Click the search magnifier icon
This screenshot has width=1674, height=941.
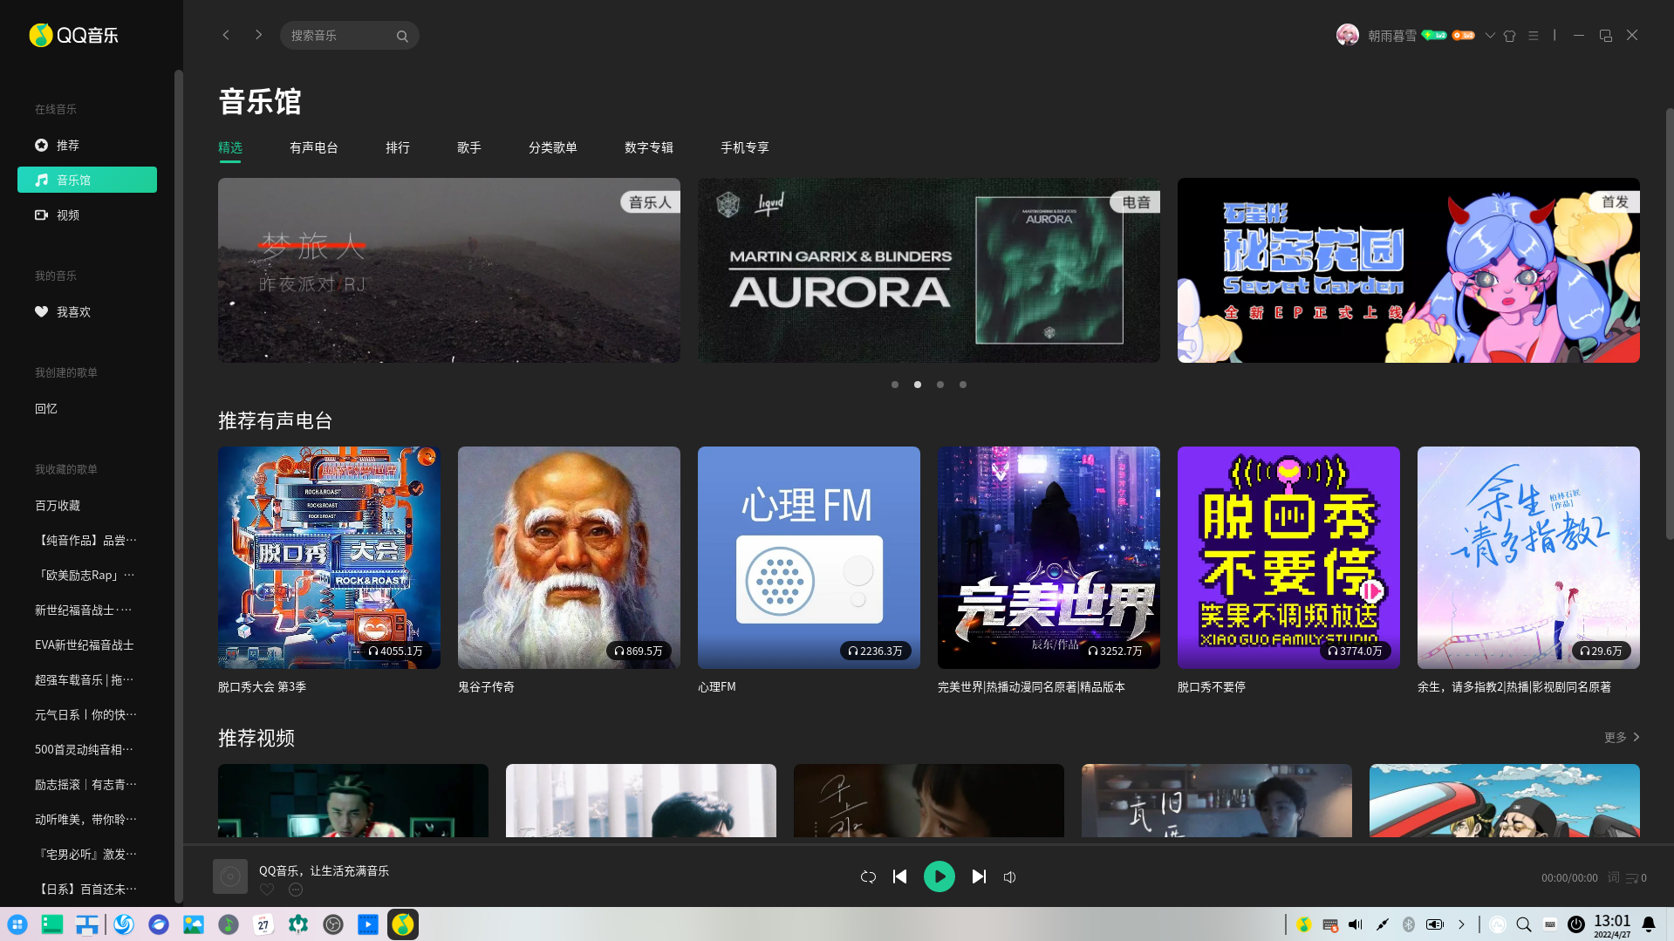[402, 36]
